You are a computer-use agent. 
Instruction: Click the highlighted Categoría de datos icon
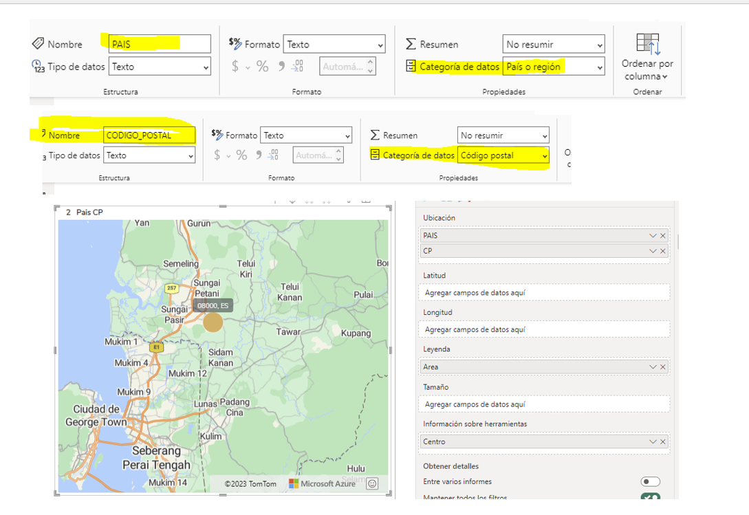(409, 66)
